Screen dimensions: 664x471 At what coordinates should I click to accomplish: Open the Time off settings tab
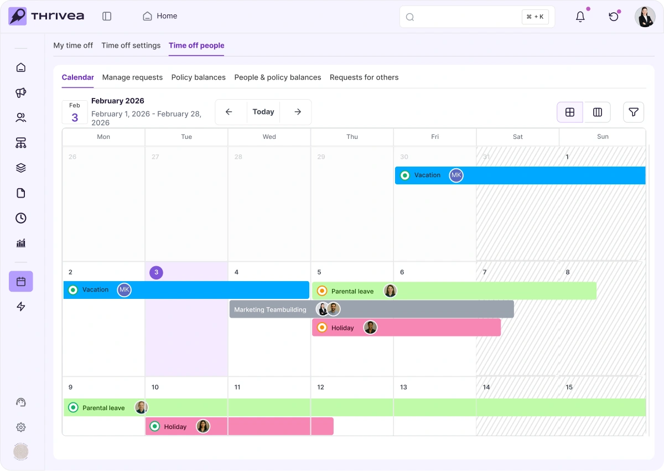tap(131, 45)
